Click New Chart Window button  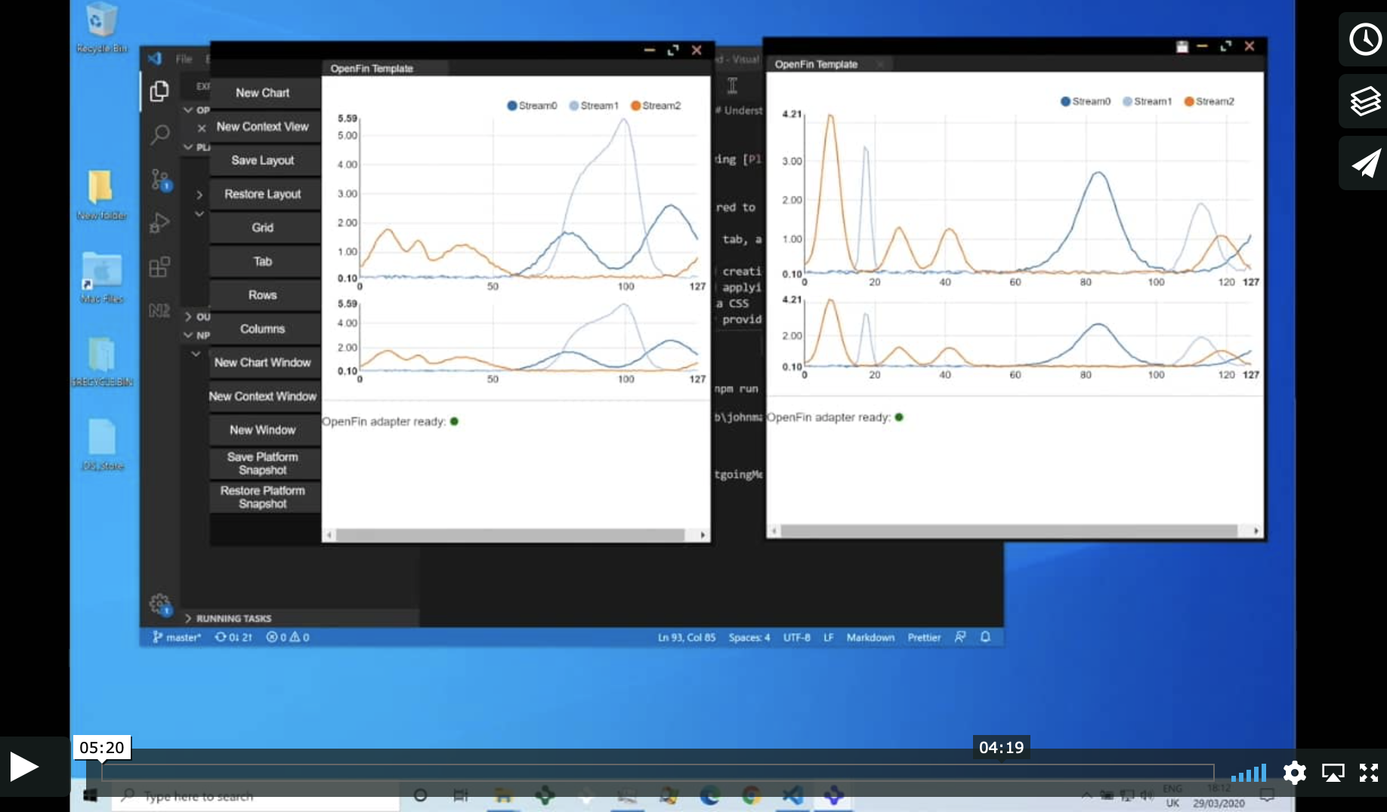[x=263, y=362]
